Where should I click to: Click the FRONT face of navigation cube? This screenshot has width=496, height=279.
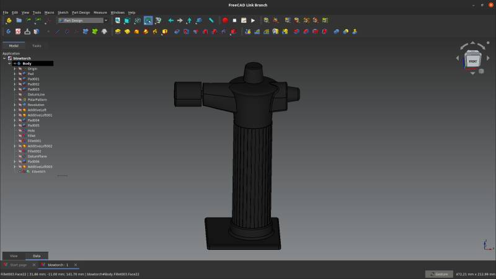(x=472, y=61)
